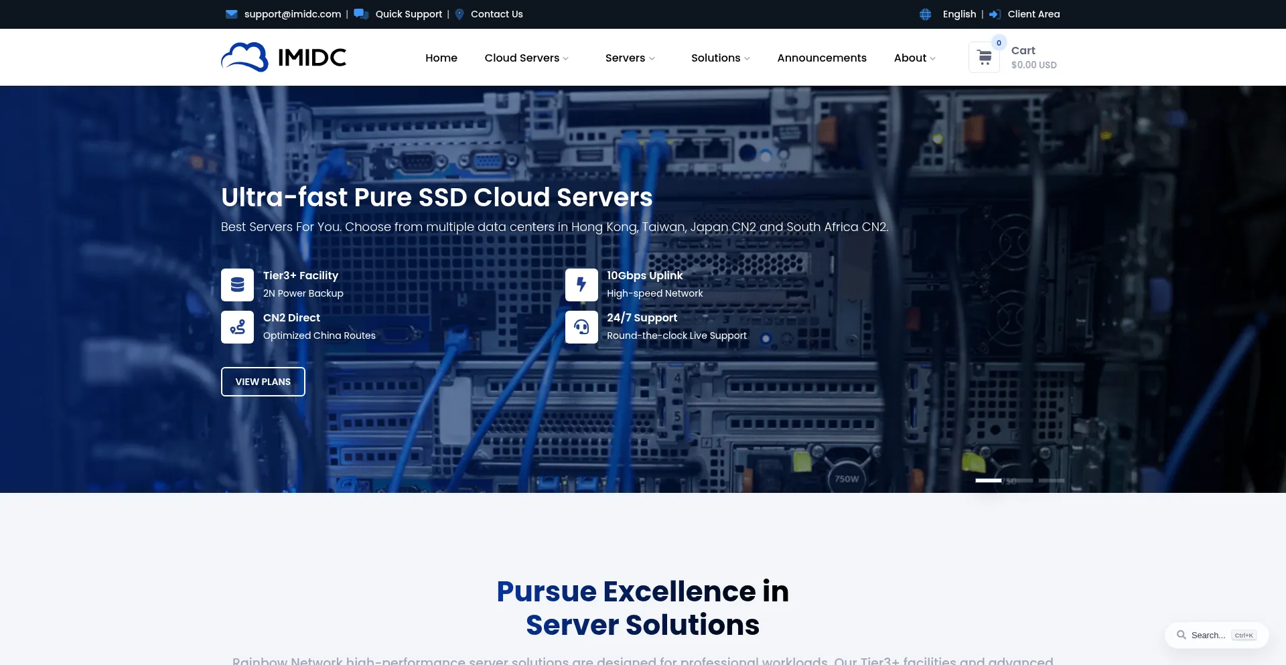Click the VIEW PLANS button
This screenshot has width=1286, height=665.
(263, 382)
